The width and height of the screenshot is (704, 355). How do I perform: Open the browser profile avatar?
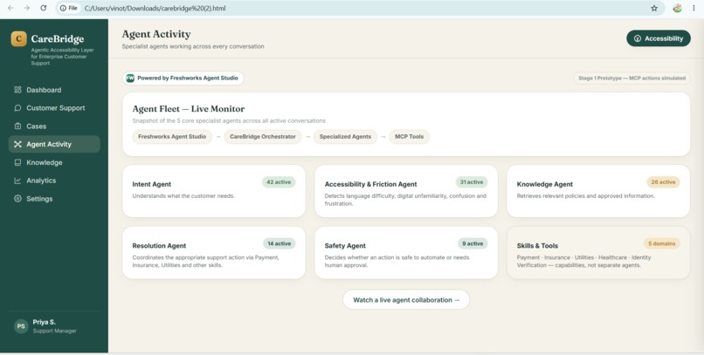677,8
